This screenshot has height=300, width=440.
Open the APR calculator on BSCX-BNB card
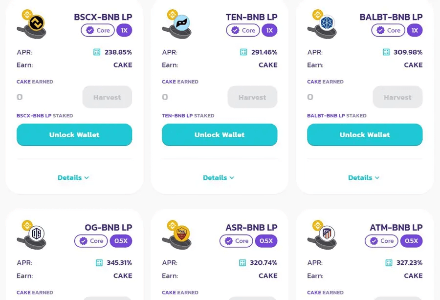coord(96,52)
